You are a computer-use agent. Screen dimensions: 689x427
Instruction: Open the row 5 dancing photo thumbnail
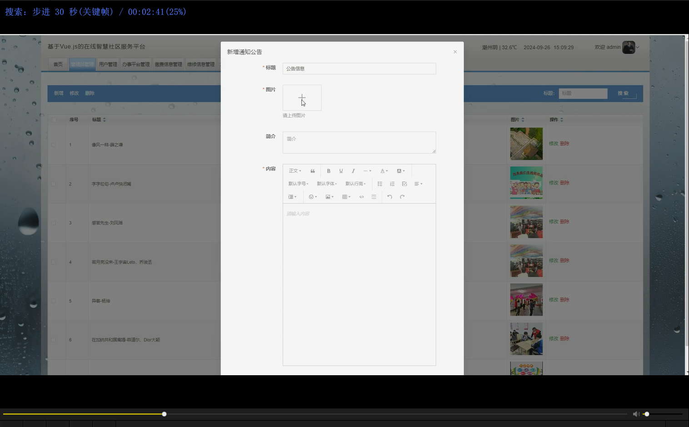pos(526,300)
